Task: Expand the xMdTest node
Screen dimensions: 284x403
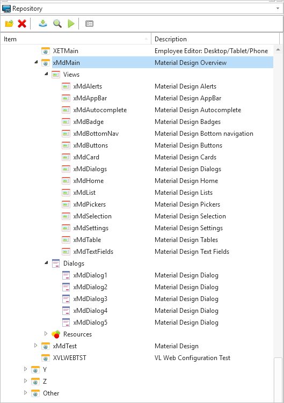Action: coord(36,346)
